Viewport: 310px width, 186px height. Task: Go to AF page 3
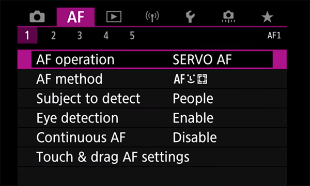click(80, 36)
